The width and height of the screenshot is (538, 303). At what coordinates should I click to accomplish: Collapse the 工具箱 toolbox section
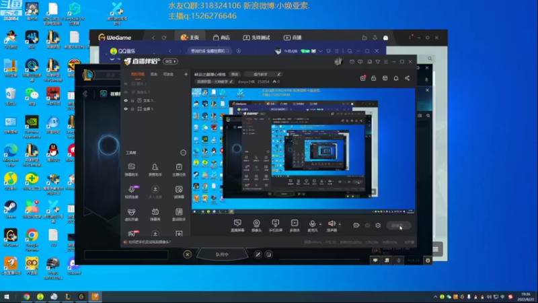pyautogui.click(x=183, y=153)
